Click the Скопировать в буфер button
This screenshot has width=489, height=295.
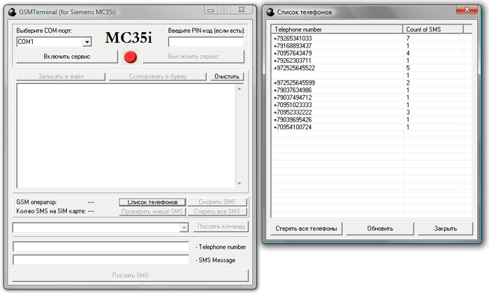point(158,76)
